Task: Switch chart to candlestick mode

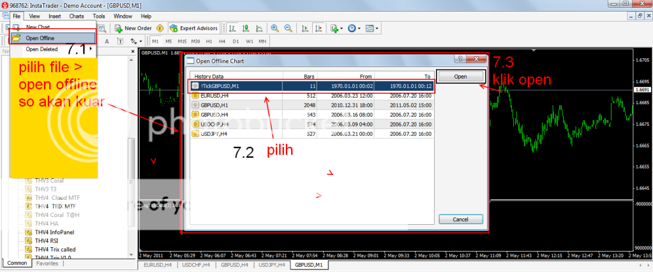Action: [246, 28]
